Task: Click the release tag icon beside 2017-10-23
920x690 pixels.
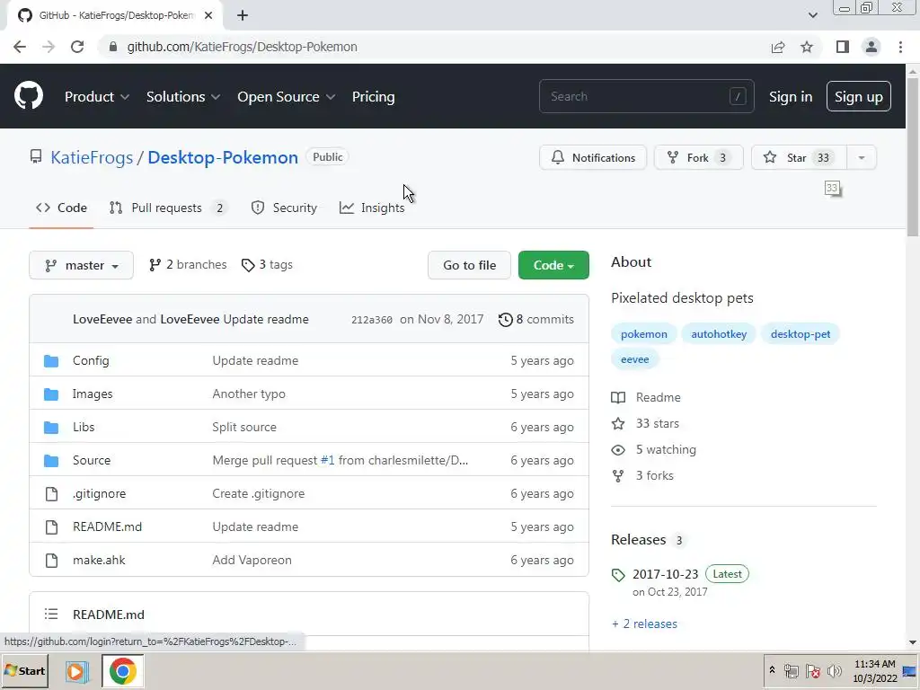Action: click(x=618, y=575)
